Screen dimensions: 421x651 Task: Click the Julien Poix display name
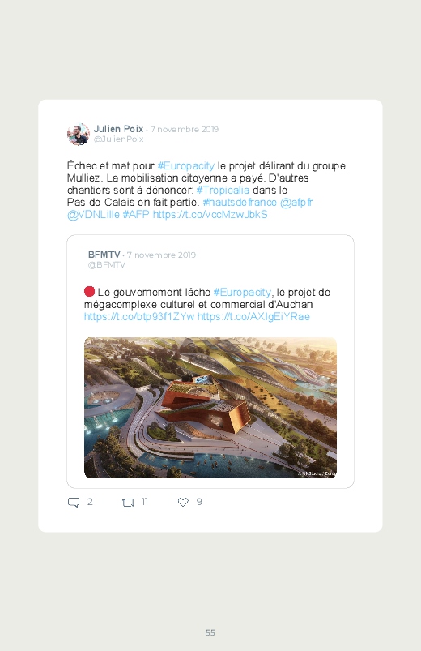click(119, 129)
